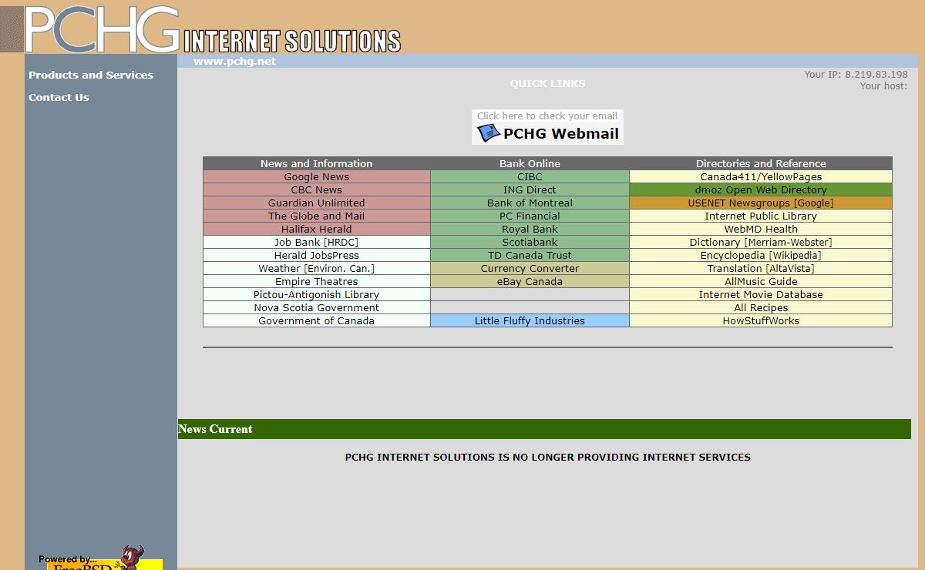Open Nova Scotia Government link
Screen dimensions: 925x570
[x=317, y=308]
